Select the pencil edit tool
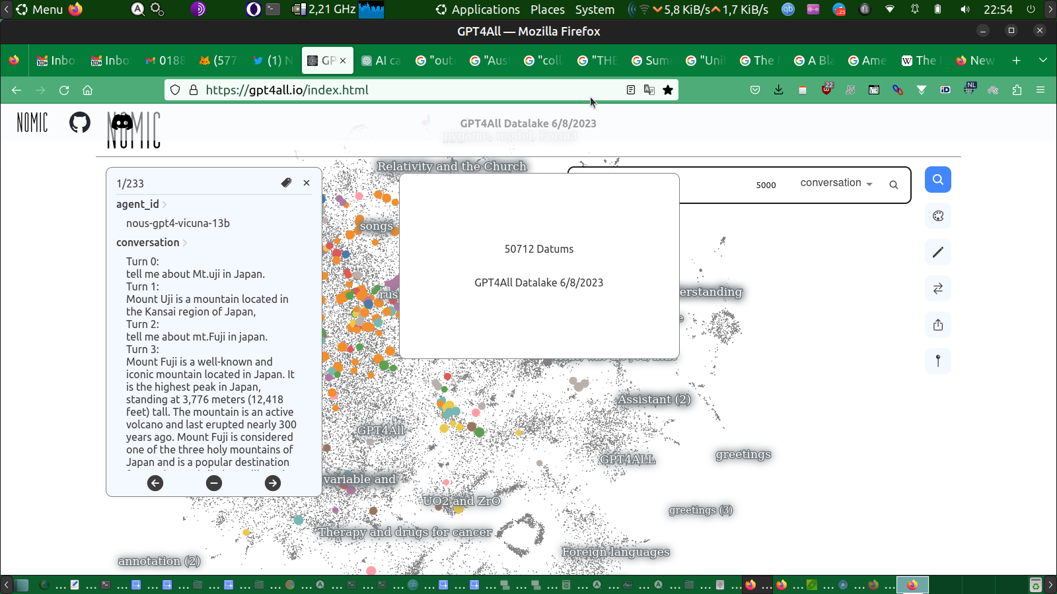Viewport: 1057px width, 594px height. (x=938, y=252)
